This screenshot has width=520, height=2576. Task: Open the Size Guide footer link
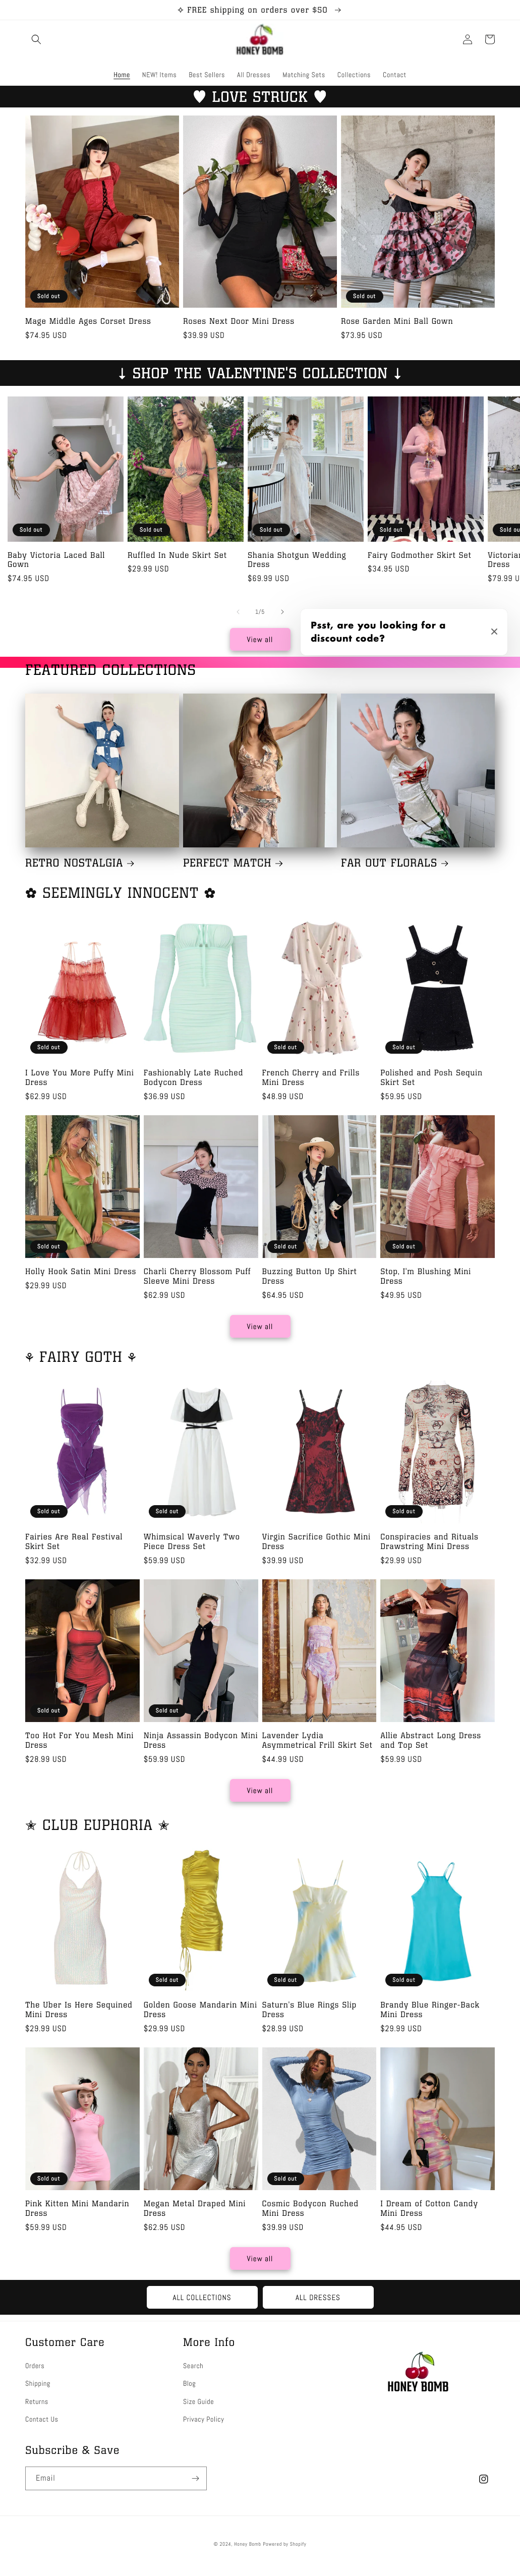coord(198,2402)
